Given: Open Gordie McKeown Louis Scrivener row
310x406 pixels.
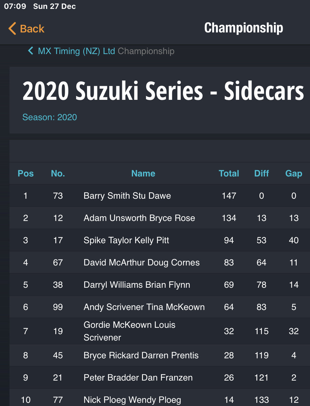Looking at the screenshot, I should tap(160, 331).
